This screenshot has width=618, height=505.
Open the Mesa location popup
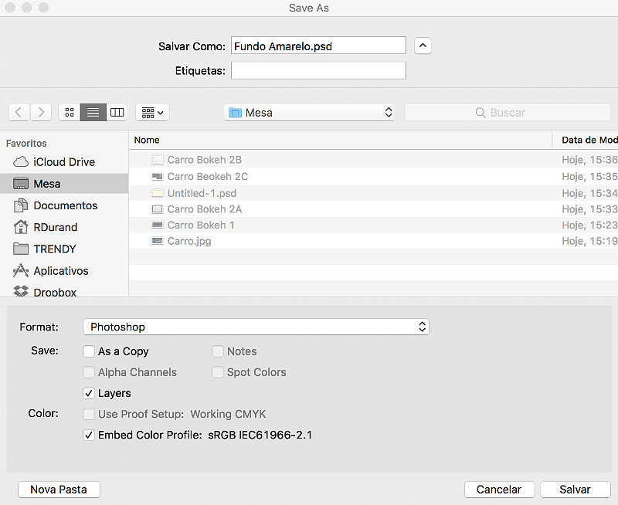(x=310, y=113)
